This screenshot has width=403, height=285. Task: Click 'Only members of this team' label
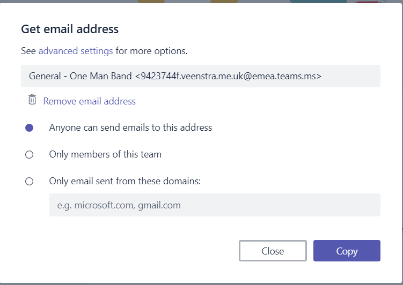(x=105, y=154)
